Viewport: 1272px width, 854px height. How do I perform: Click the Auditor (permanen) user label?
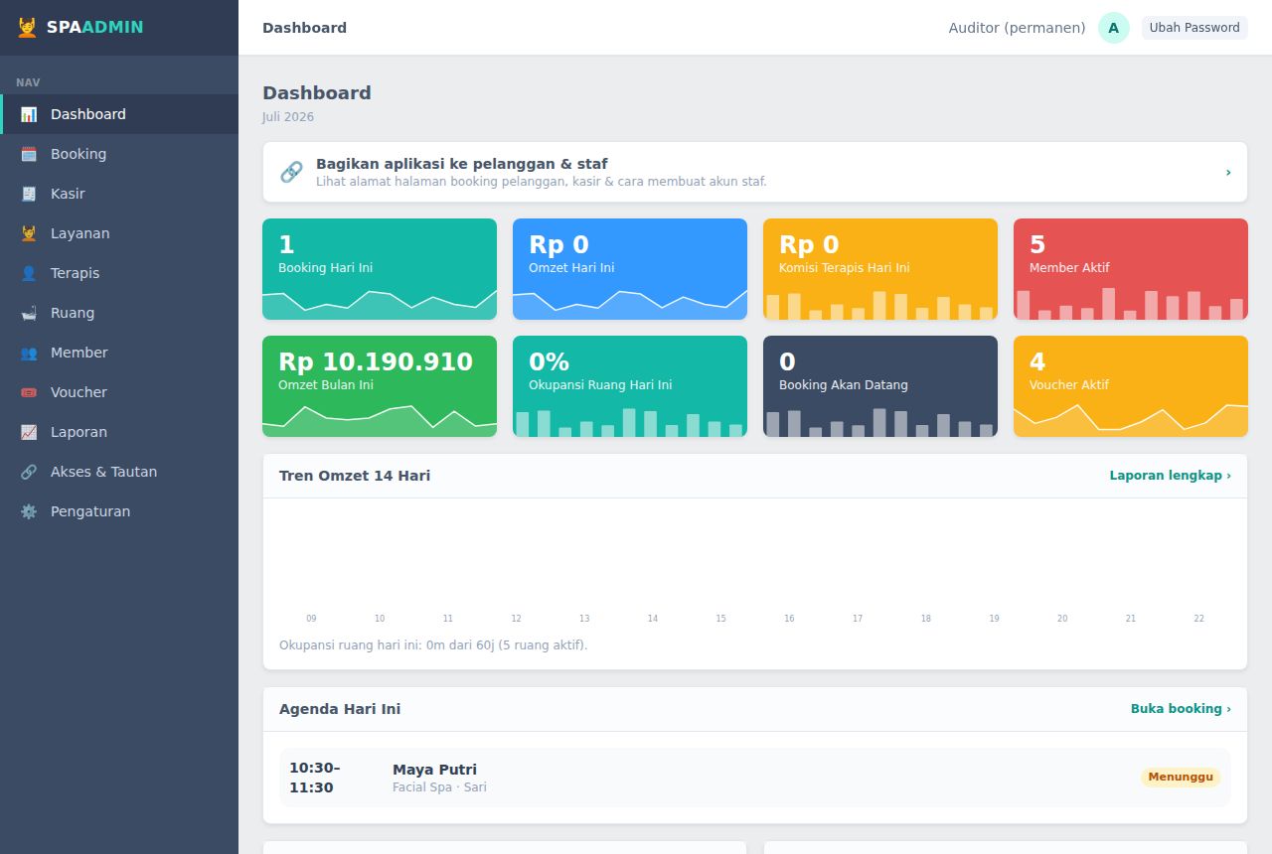point(1017,28)
